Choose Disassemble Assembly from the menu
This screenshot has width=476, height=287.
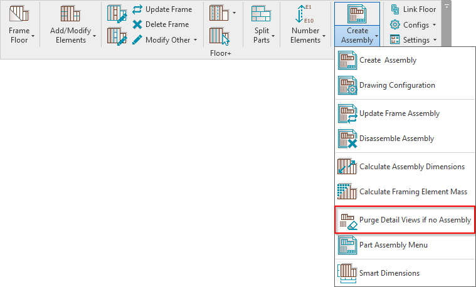click(x=396, y=138)
